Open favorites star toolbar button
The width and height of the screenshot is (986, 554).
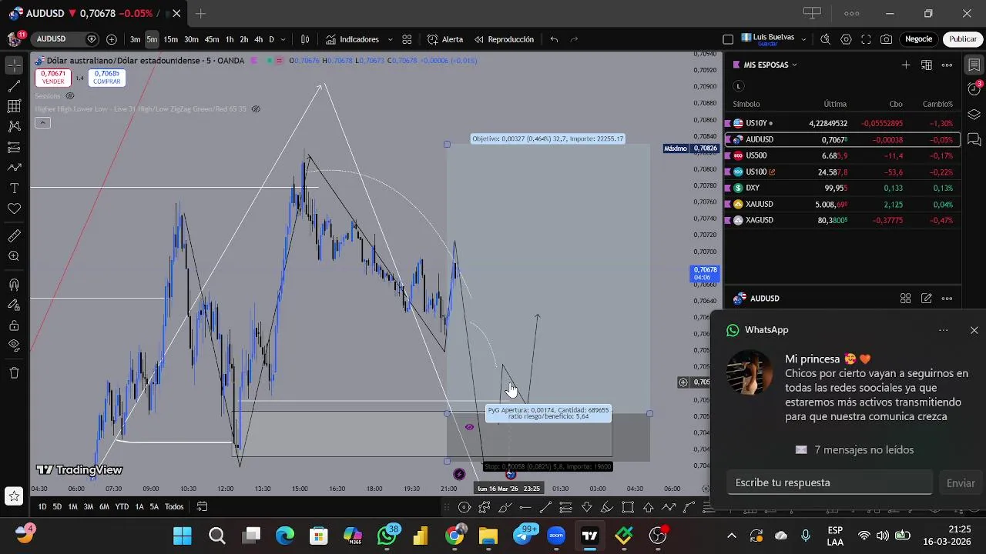tap(14, 497)
